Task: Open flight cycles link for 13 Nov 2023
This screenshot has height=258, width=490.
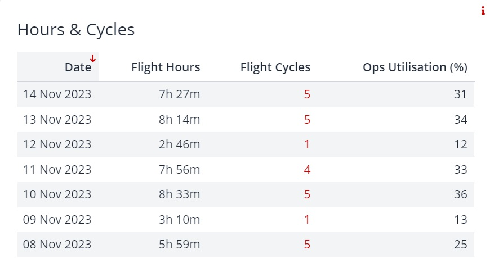Action: (307, 120)
